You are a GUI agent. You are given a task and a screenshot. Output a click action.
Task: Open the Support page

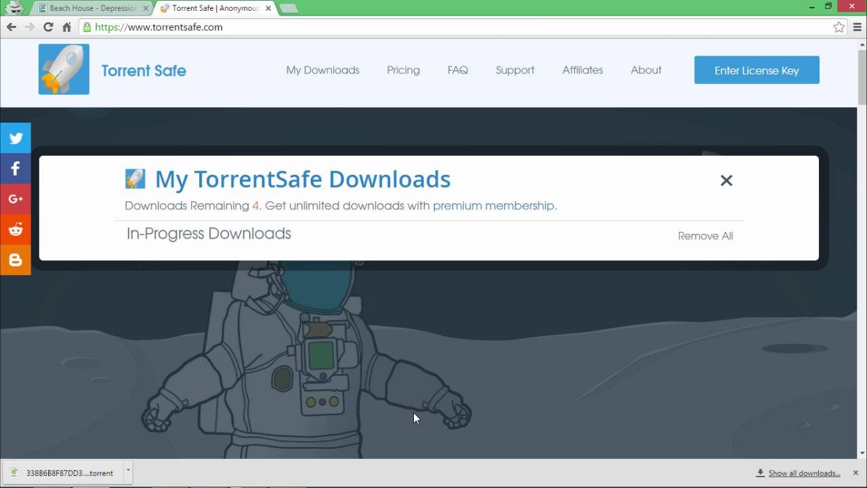[515, 70]
